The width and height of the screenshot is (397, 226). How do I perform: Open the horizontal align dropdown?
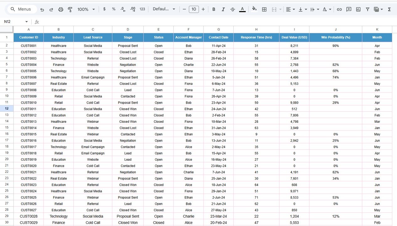(290, 9)
